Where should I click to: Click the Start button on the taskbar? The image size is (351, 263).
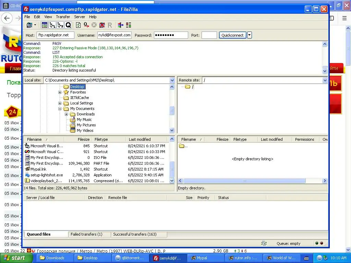(x=16, y=258)
